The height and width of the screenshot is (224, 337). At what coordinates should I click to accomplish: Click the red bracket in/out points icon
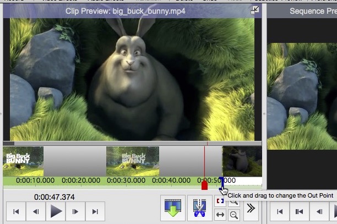point(220,201)
